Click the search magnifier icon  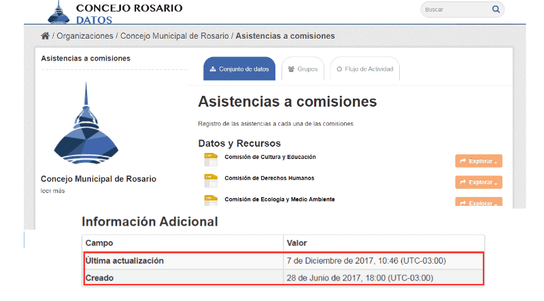496,10
